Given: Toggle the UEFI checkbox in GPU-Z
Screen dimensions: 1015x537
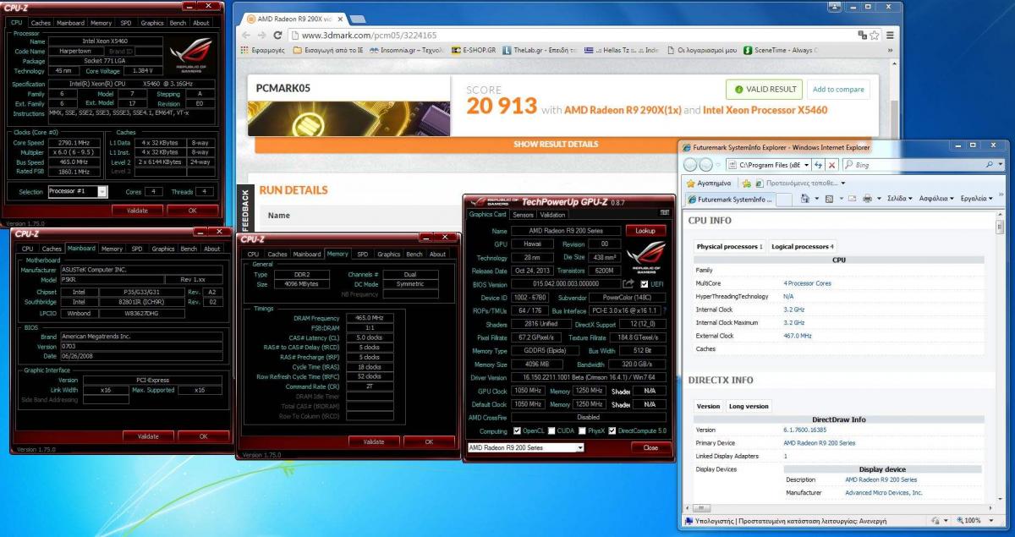Looking at the screenshot, I should (645, 284).
